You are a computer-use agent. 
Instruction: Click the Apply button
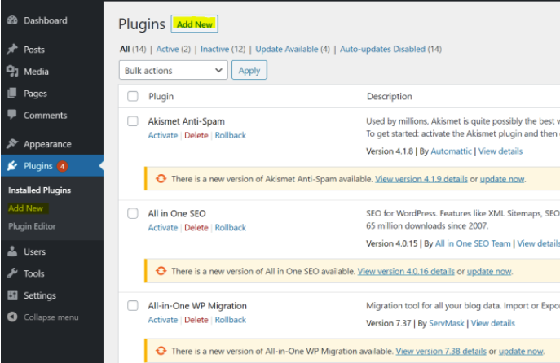(x=249, y=70)
